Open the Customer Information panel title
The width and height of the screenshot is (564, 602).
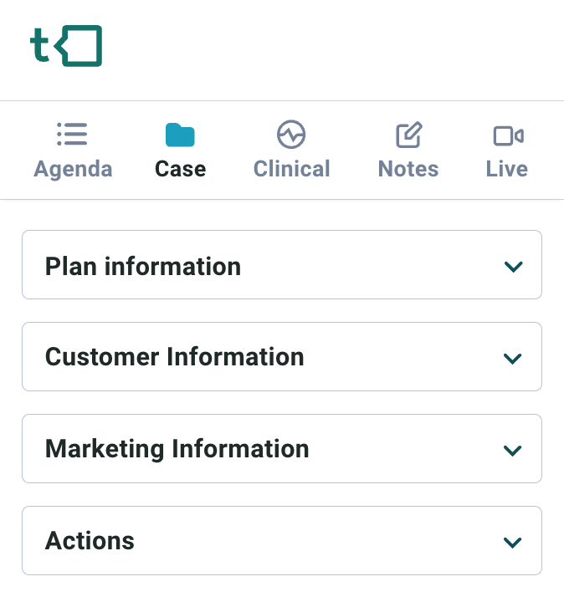click(x=174, y=357)
